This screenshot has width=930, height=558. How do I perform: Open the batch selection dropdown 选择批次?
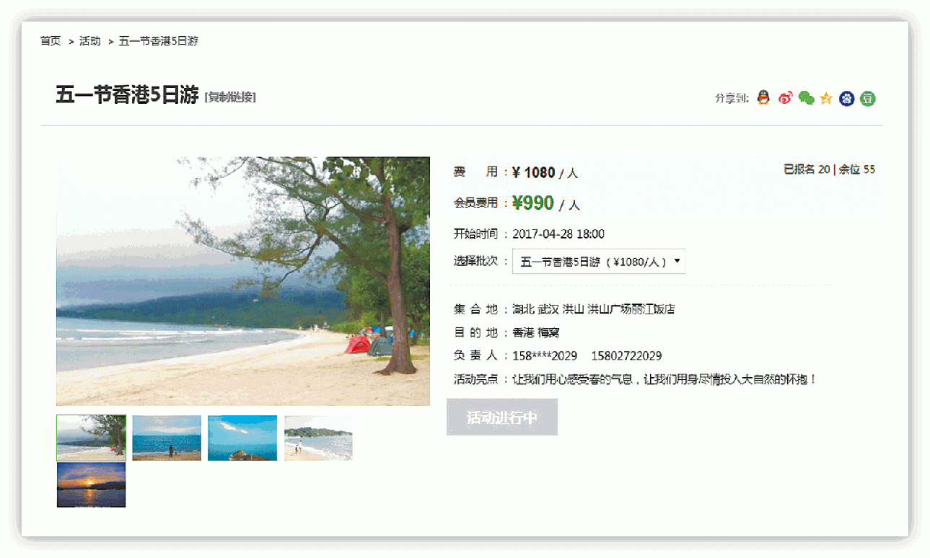pyautogui.click(x=599, y=262)
